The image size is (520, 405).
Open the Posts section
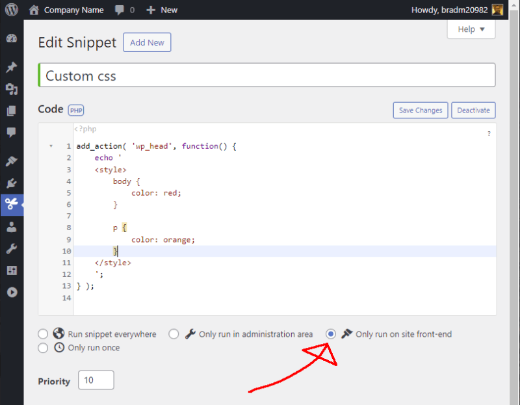[12, 67]
